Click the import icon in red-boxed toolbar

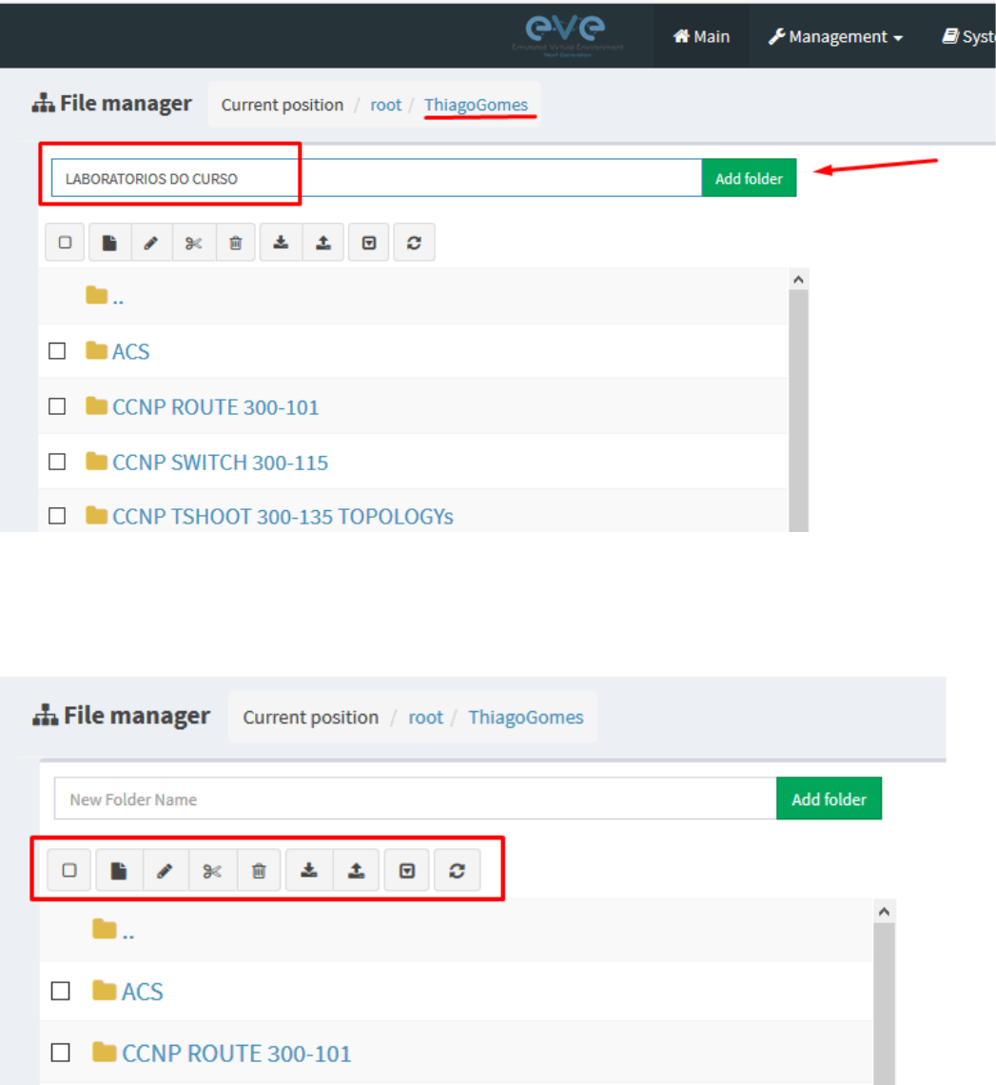(x=308, y=871)
